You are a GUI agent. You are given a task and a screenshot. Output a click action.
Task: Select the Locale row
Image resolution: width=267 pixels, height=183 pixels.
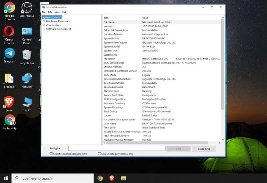(x=162, y=115)
